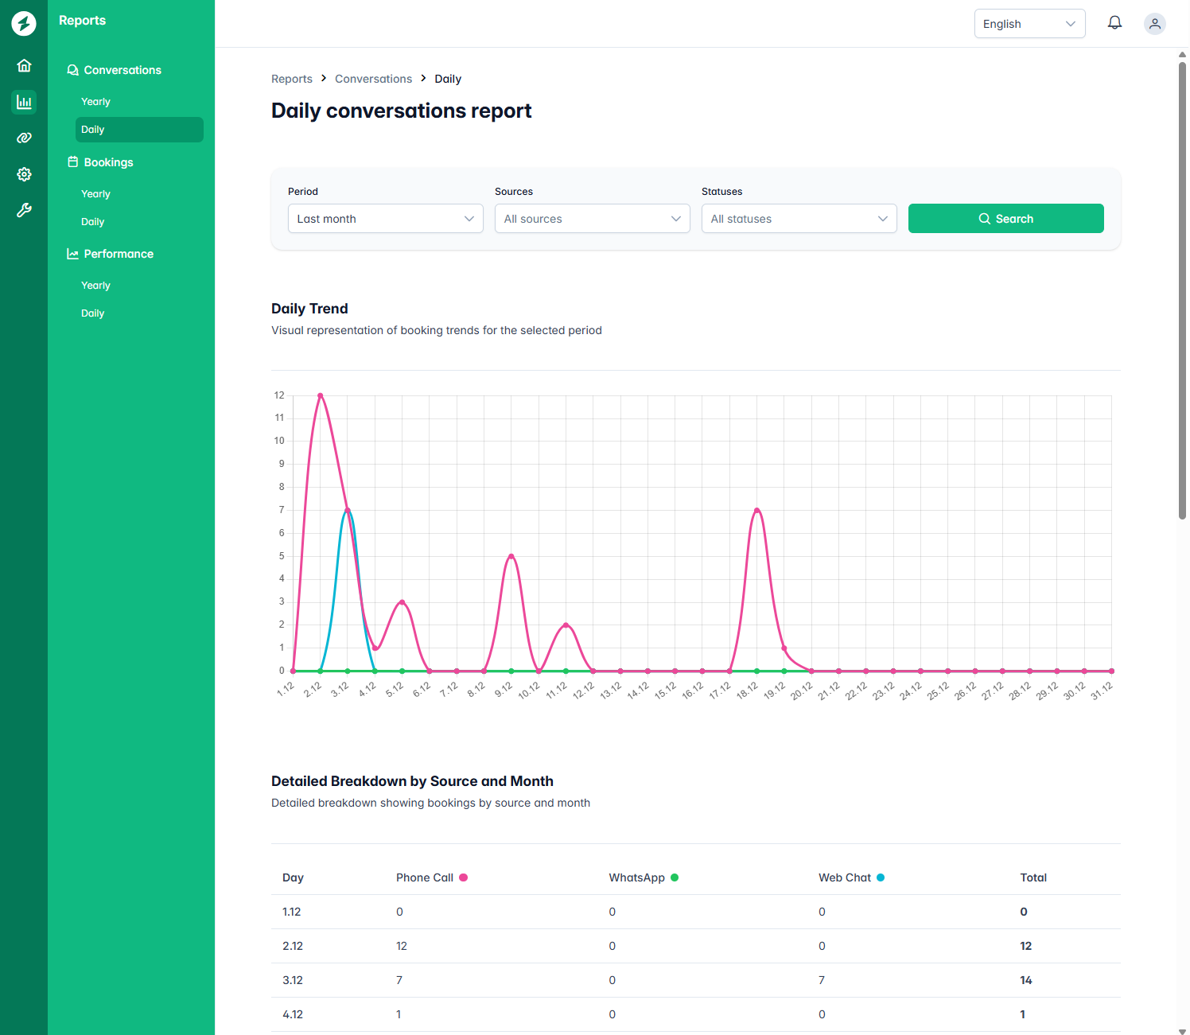Click the wrench tools icon in the sidebar
This screenshot has height=1035, width=1190.
pos(24,210)
